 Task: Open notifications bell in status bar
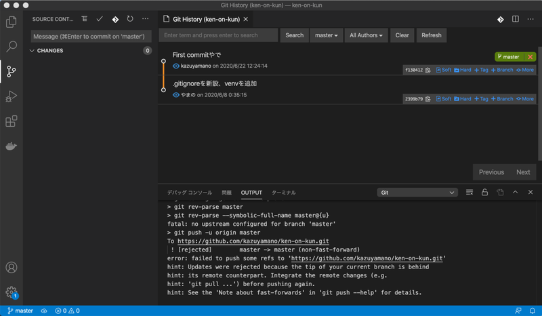pyautogui.click(x=533, y=311)
